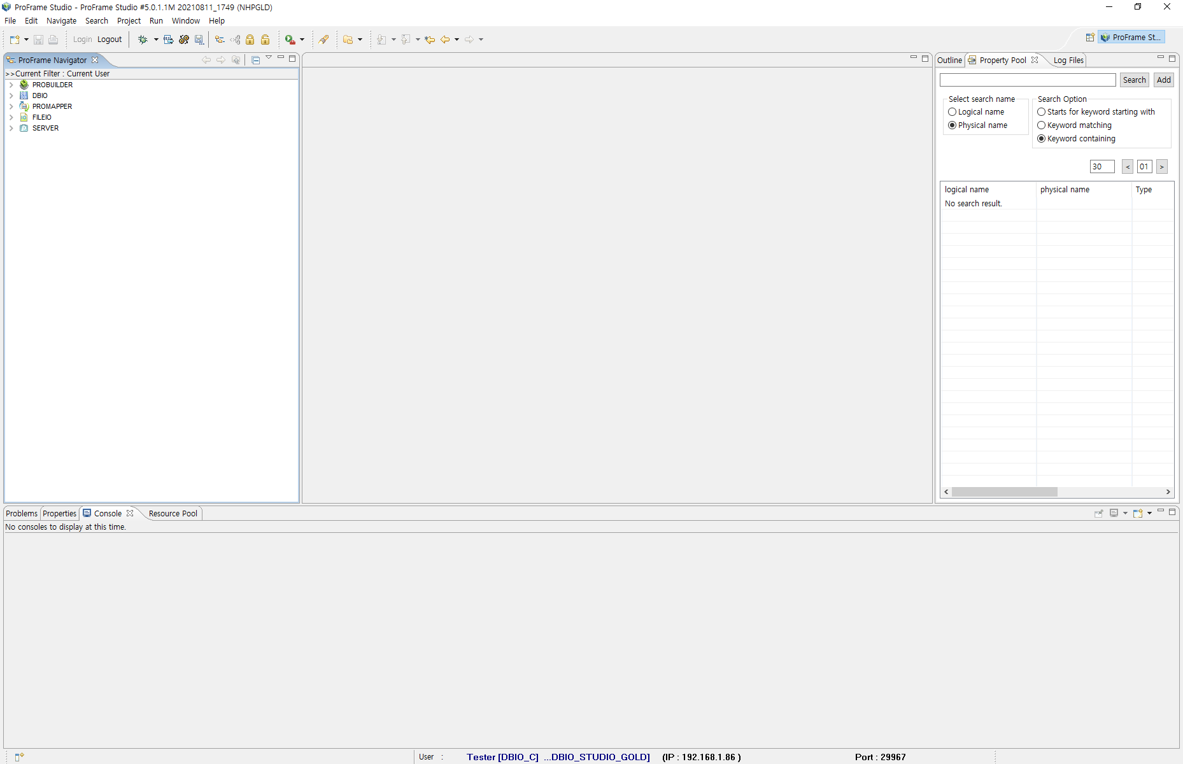Click the Logout button
1183x764 pixels.
110,39
